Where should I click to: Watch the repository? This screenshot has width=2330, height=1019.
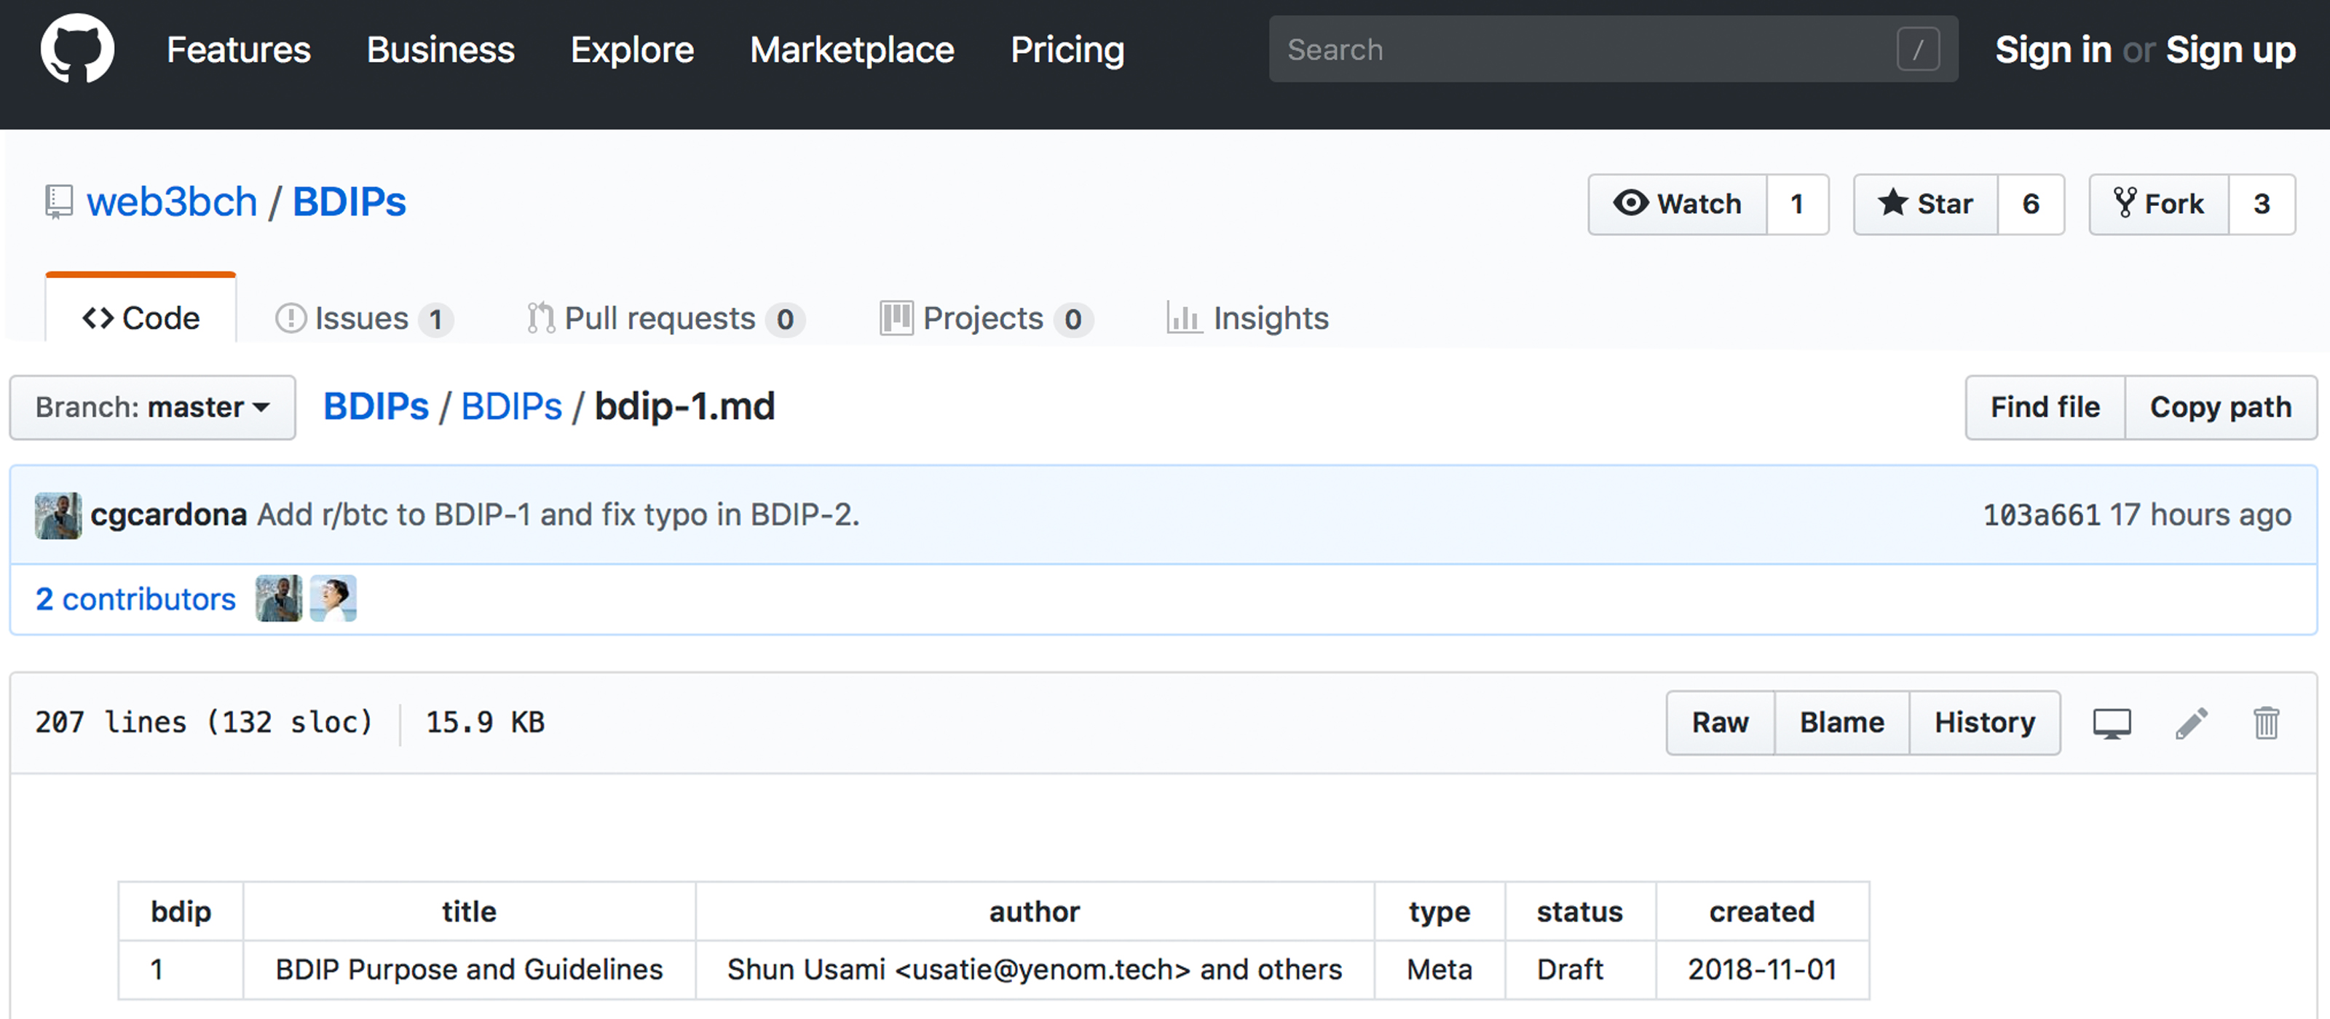(1678, 205)
